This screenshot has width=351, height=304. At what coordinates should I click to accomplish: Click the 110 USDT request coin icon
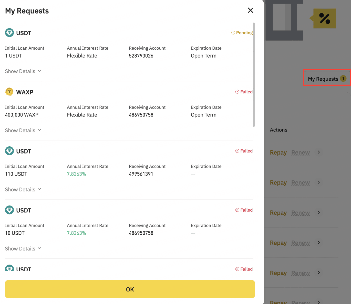(9, 151)
